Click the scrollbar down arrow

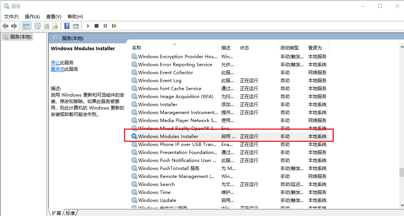tap(402, 205)
